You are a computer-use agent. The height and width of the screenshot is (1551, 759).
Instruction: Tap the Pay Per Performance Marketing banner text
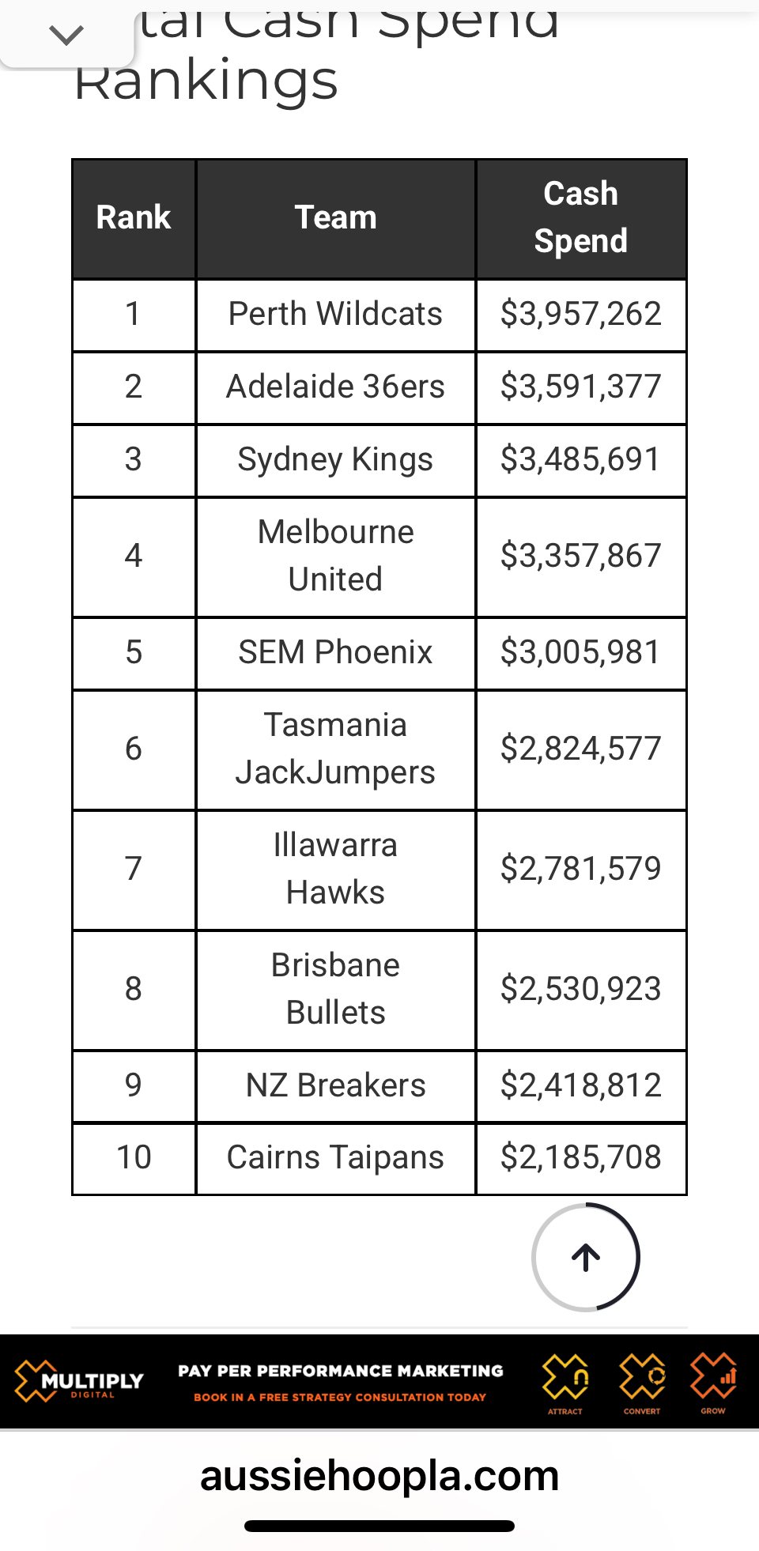pos(340,1371)
